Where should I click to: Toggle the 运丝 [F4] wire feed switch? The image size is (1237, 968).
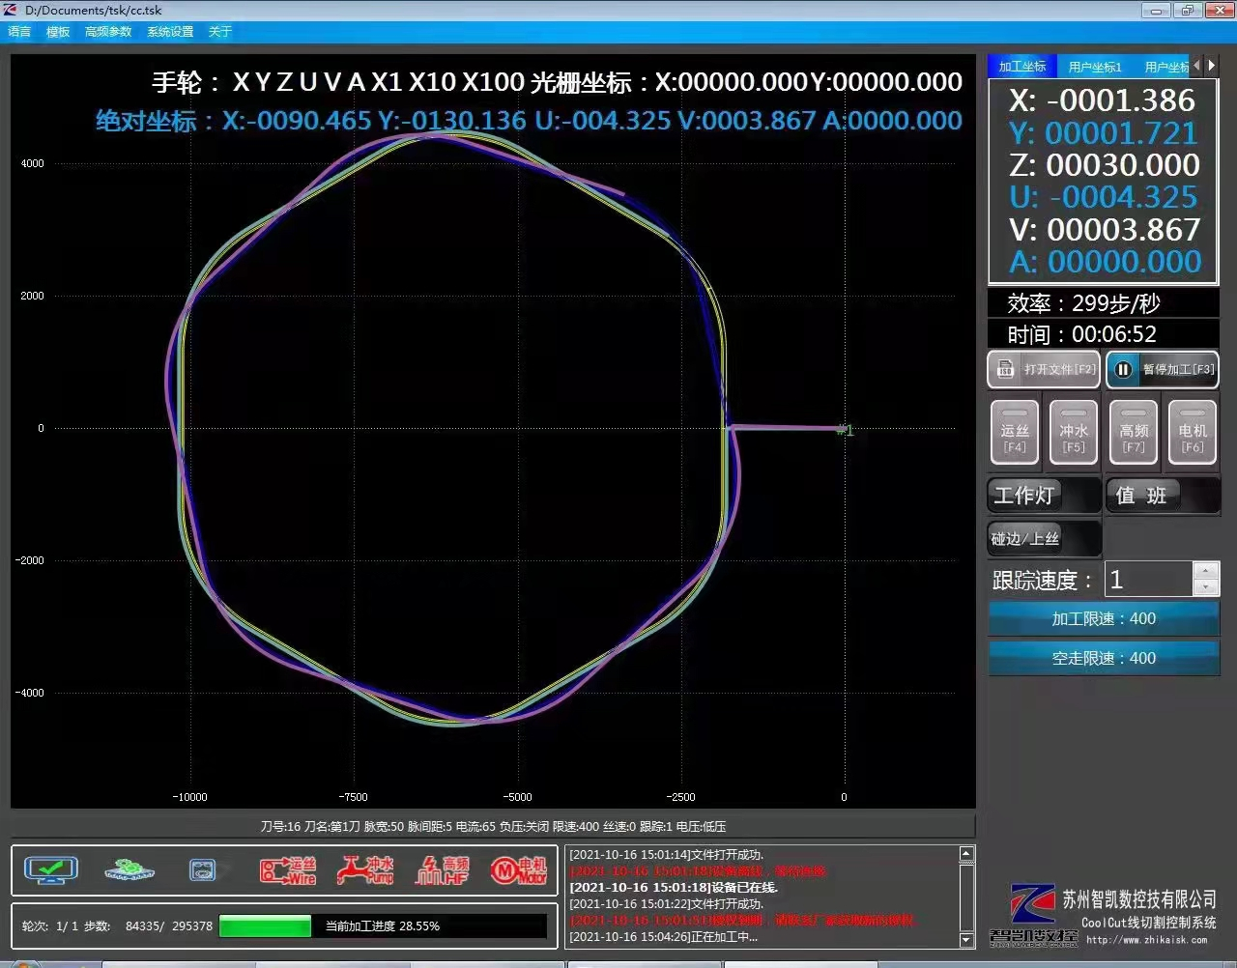[x=1015, y=432]
